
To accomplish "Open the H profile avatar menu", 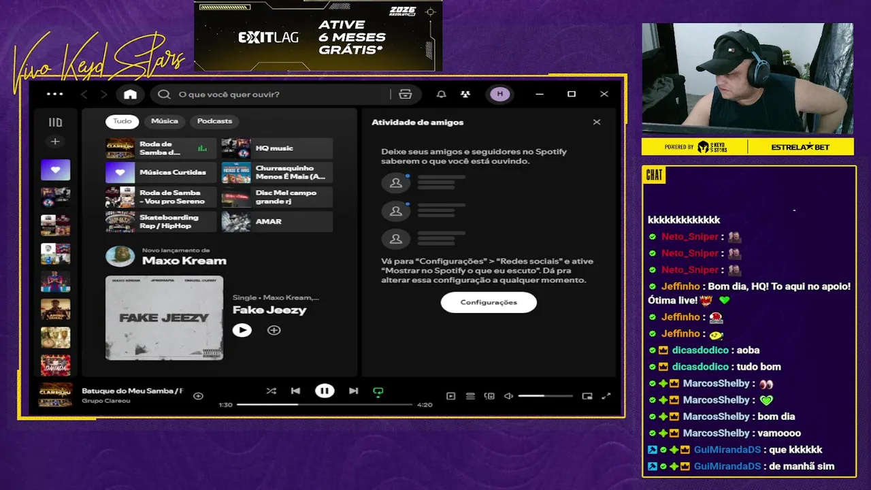I will 500,94.
